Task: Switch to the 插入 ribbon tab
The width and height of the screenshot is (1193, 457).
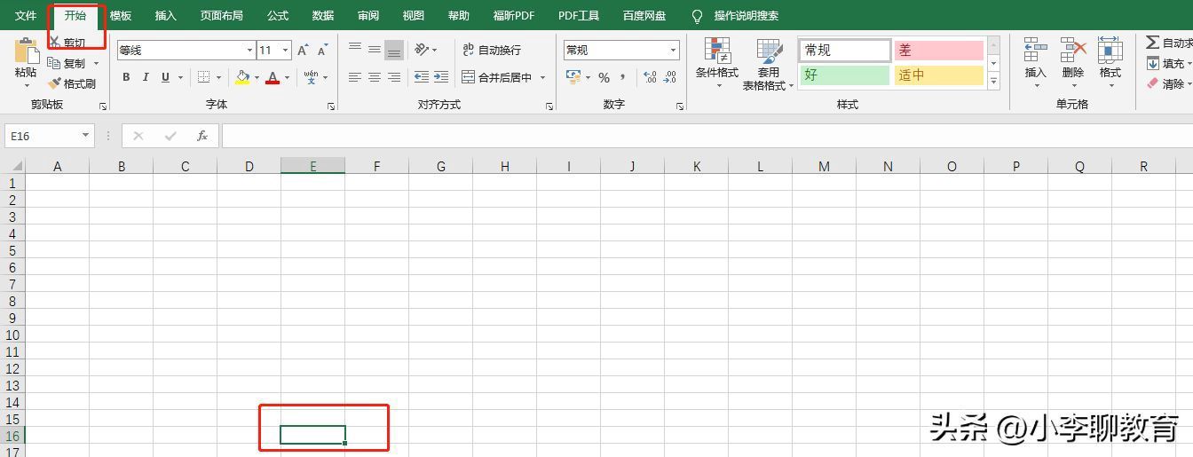Action: point(165,16)
